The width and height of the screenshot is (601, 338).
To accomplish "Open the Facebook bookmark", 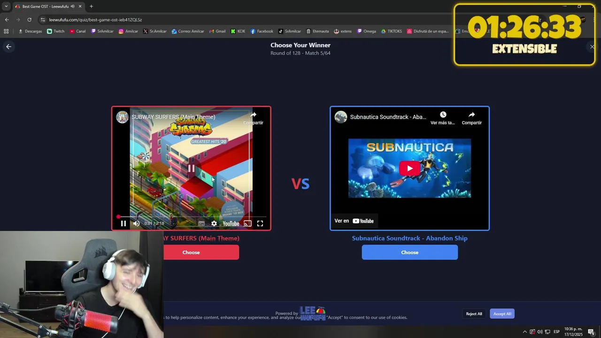I will click(262, 31).
